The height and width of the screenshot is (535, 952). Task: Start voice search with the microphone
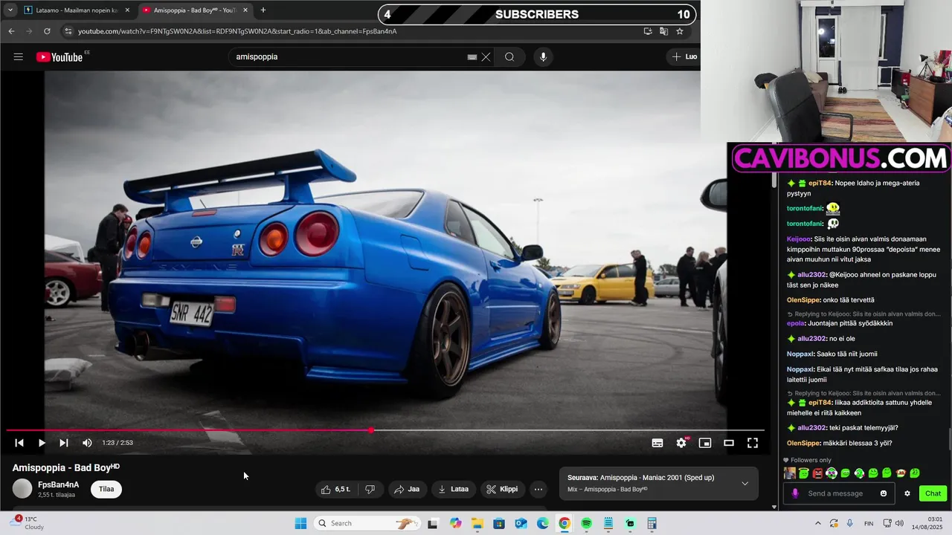[543, 57]
